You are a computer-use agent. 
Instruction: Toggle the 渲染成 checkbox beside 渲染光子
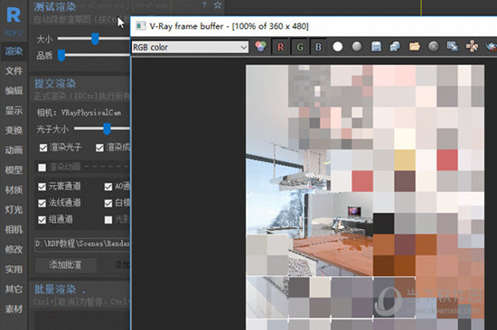point(99,148)
